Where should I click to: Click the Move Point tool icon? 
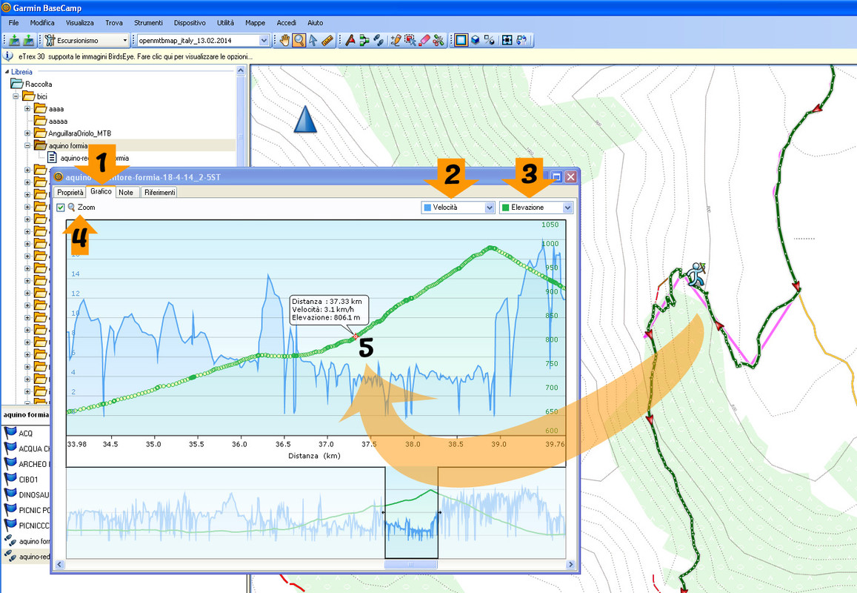click(410, 40)
